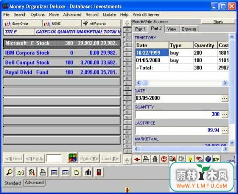Image resolution: width=238 pixels, height=194 pixels.
Task: Open the Options menu
Action: (x=38, y=14)
